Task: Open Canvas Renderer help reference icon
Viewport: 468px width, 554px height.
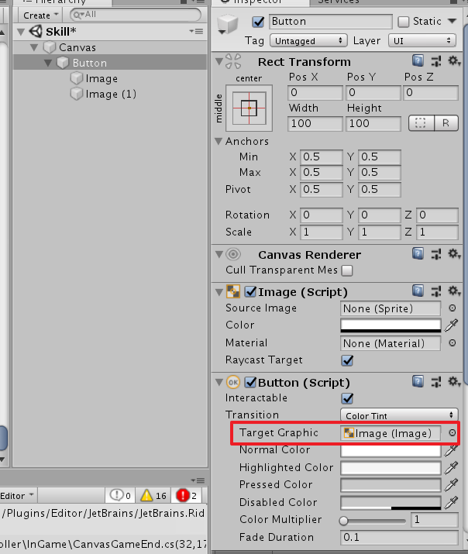Action: [x=418, y=253]
